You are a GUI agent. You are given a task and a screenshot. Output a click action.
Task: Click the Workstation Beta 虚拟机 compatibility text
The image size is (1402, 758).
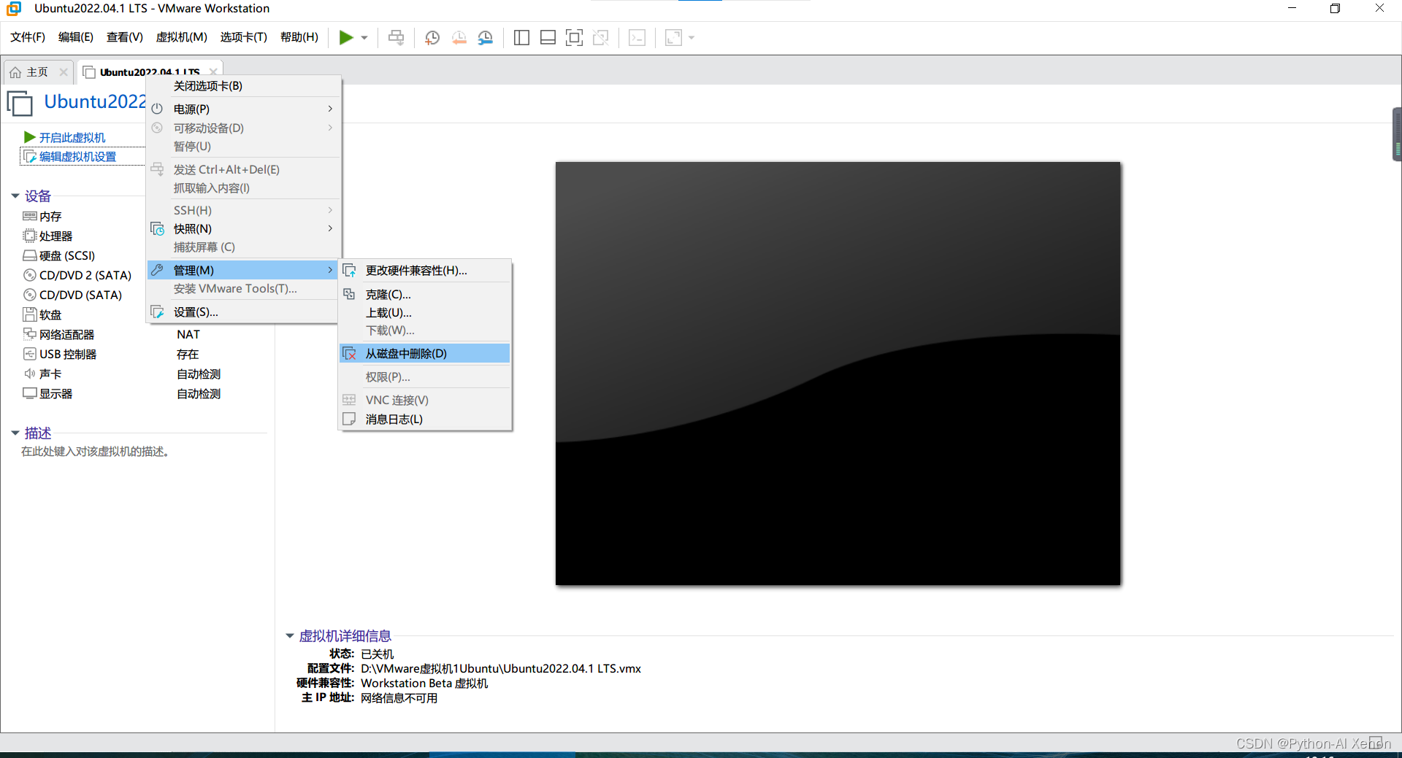coord(424,683)
